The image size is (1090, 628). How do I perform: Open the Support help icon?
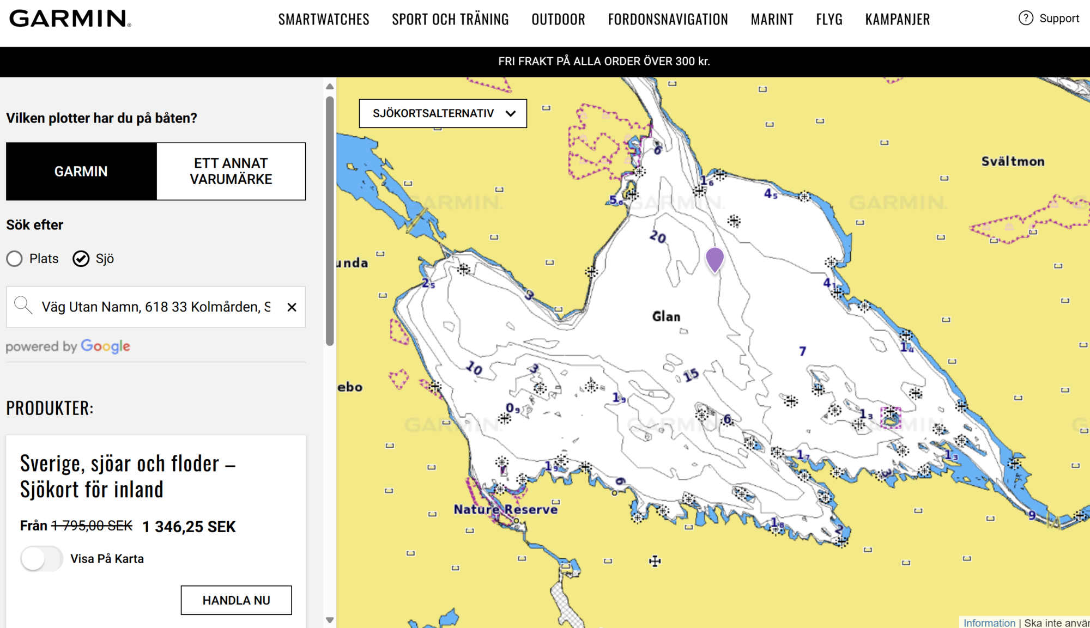tap(1026, 19)
